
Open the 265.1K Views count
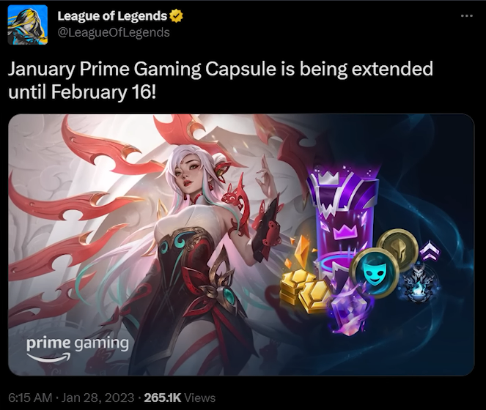pyautogui.click(x=180, y=398)
